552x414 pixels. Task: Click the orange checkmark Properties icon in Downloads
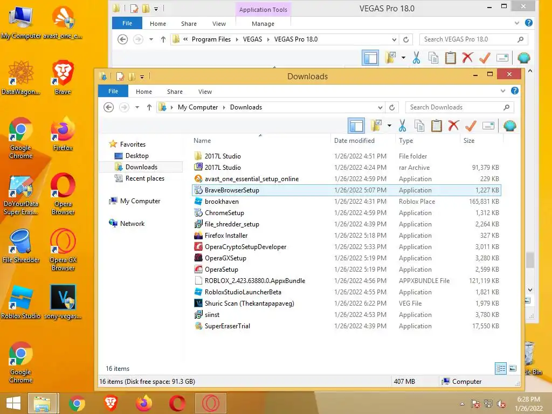tap(471, 126)
